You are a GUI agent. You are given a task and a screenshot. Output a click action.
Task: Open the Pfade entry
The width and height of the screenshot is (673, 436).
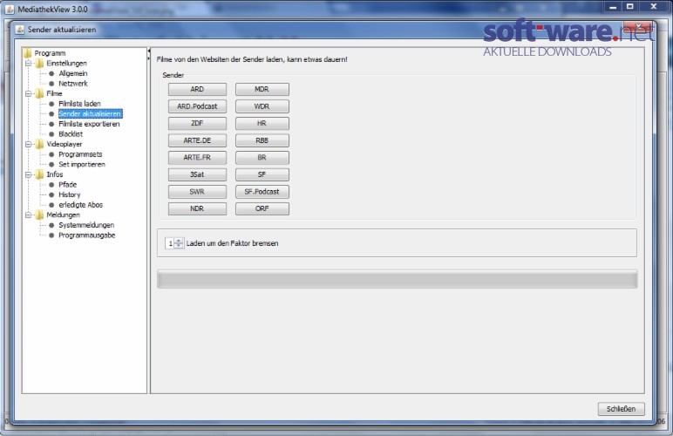click(x=68, y=185)
